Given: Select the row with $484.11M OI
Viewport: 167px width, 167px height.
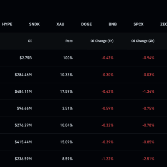Looking at the screenshot, I should (83, 91).
